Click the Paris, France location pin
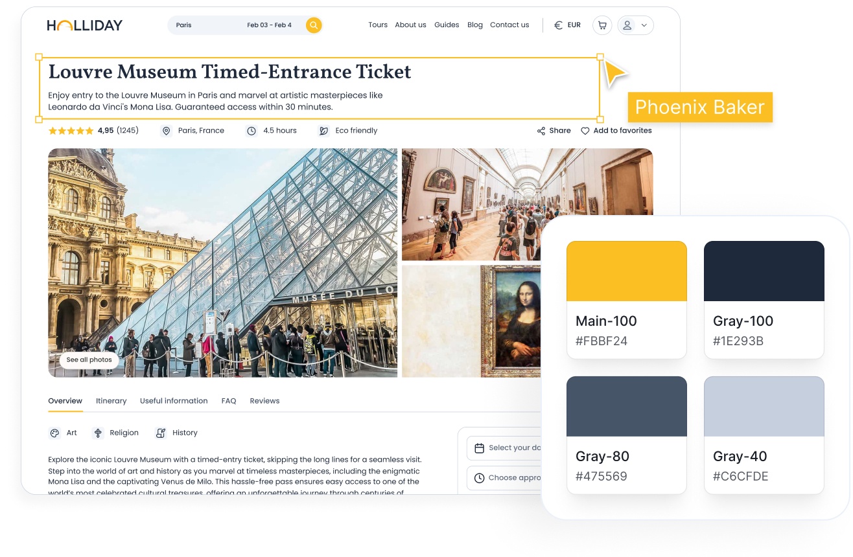Screen dimensions: 853x557 point(167,131)
